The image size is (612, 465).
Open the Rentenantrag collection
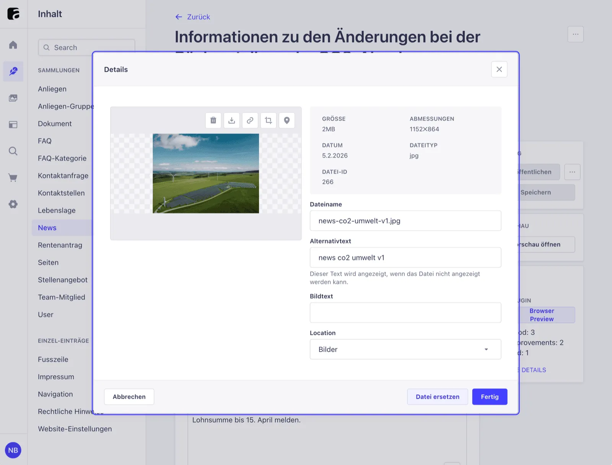(60, 245)
